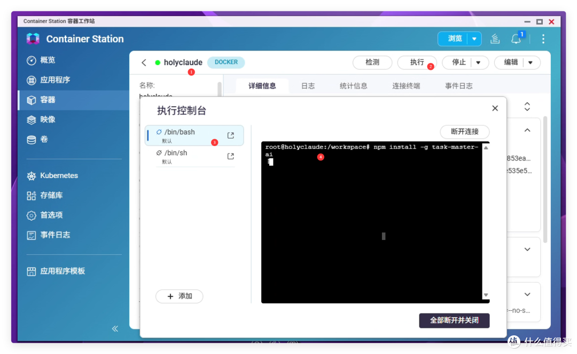Image resolution: width=577 pixels, height=354 pixels.
Task: Collapse the sidebar with double-chevron icon
Action: (115, 328)
